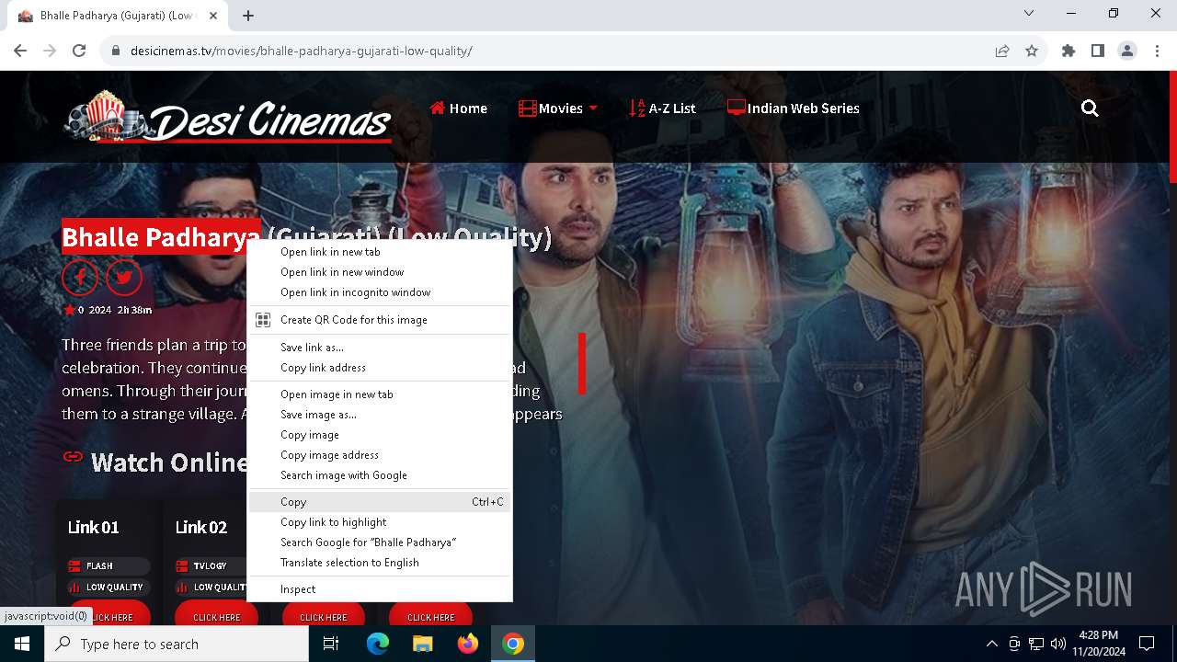Click the Chrome taskbar icon

point(513,644)
